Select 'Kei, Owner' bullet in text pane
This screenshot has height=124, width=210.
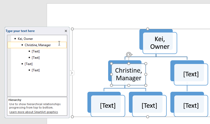click(25, 39)
